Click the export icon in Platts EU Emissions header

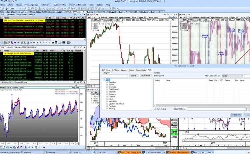pyautogui.click(x=75, y=15)
